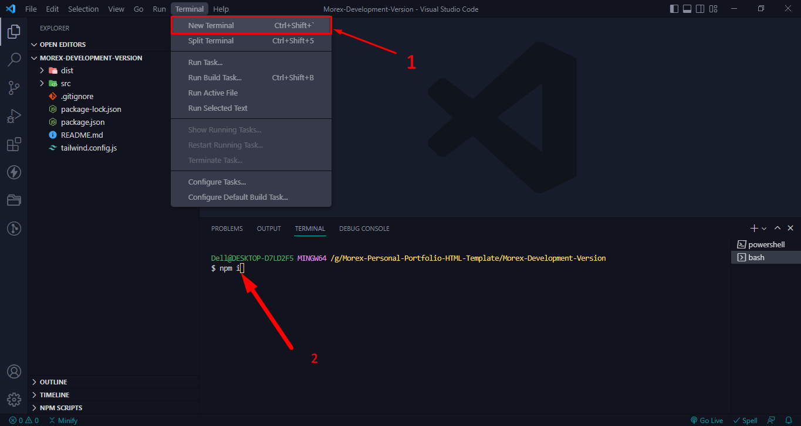Open the notifications bell in the status bar

[x=789, y=420]
